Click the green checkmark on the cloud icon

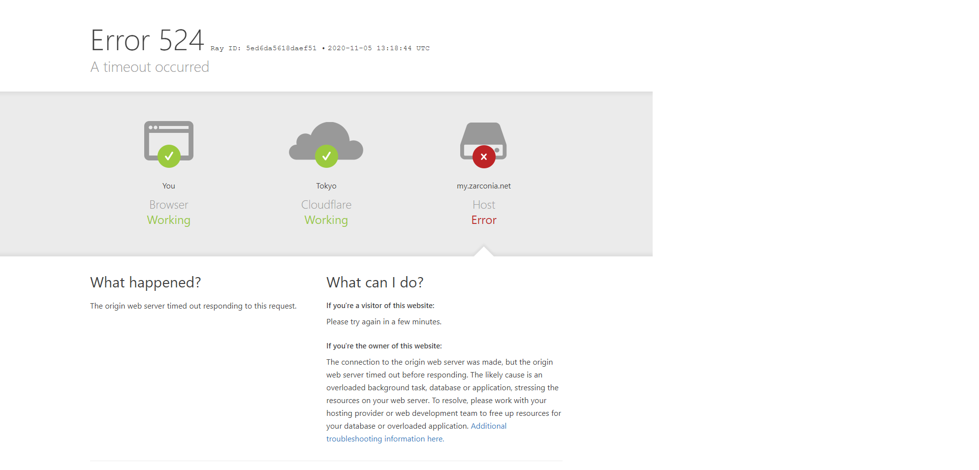point(326,156)
